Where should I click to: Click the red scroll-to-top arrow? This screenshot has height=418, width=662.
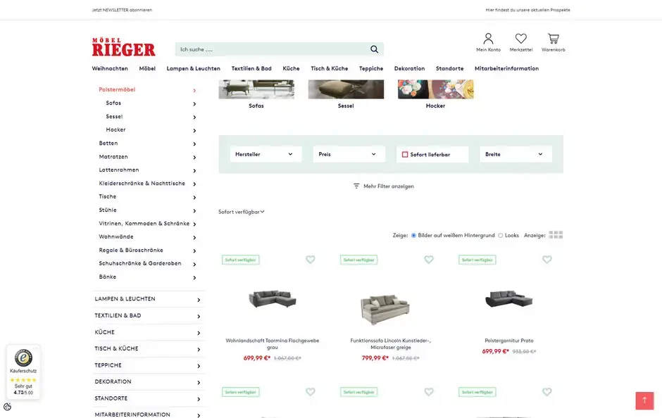[644, 400]
